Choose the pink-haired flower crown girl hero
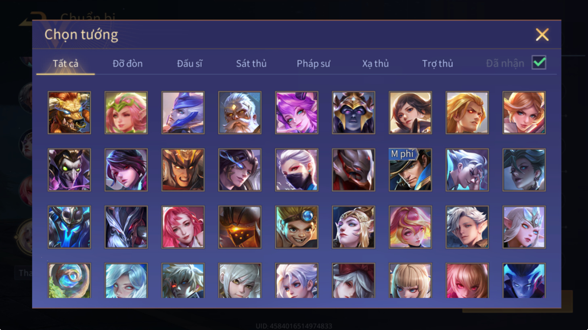The height and width of the screenshot is (330, 588). [126, 112]
